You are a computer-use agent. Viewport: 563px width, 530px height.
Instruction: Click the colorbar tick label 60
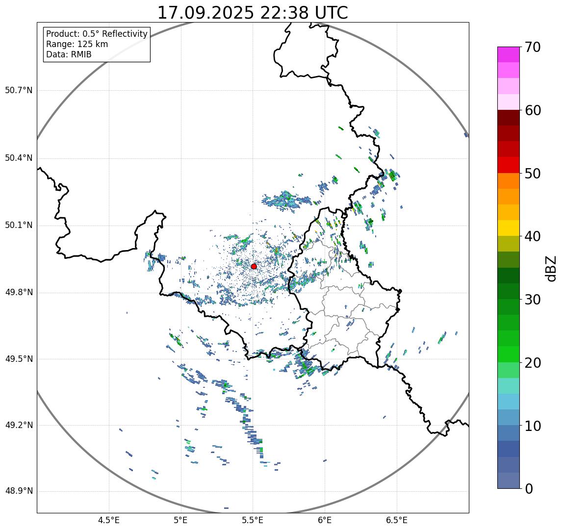coord(533,110)
